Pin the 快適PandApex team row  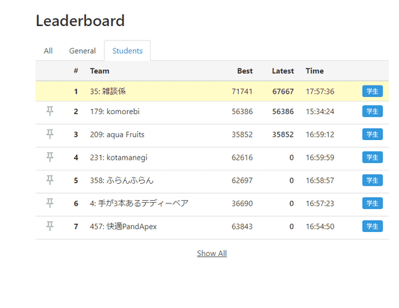click(x=50, y=226)
